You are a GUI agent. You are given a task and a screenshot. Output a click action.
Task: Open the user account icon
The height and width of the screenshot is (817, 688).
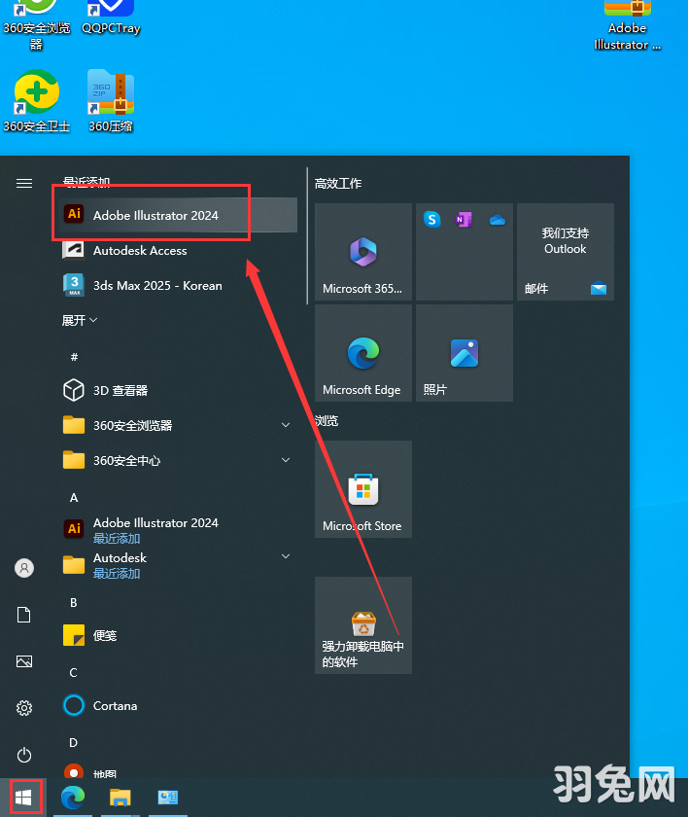point(24,567)
